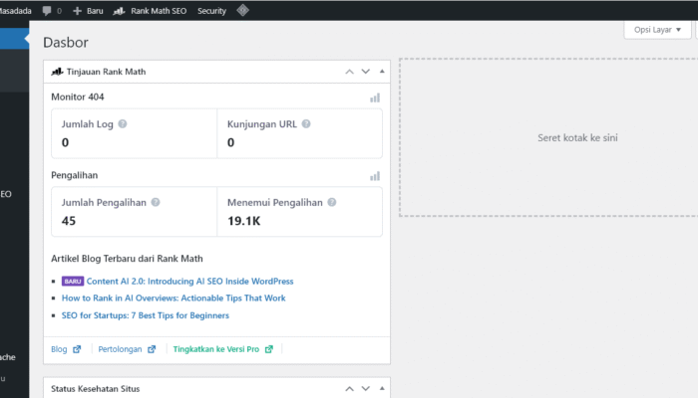Move Status Kesehatan Situs widget up
698x398 pixels.
click(x=349, y=389)
